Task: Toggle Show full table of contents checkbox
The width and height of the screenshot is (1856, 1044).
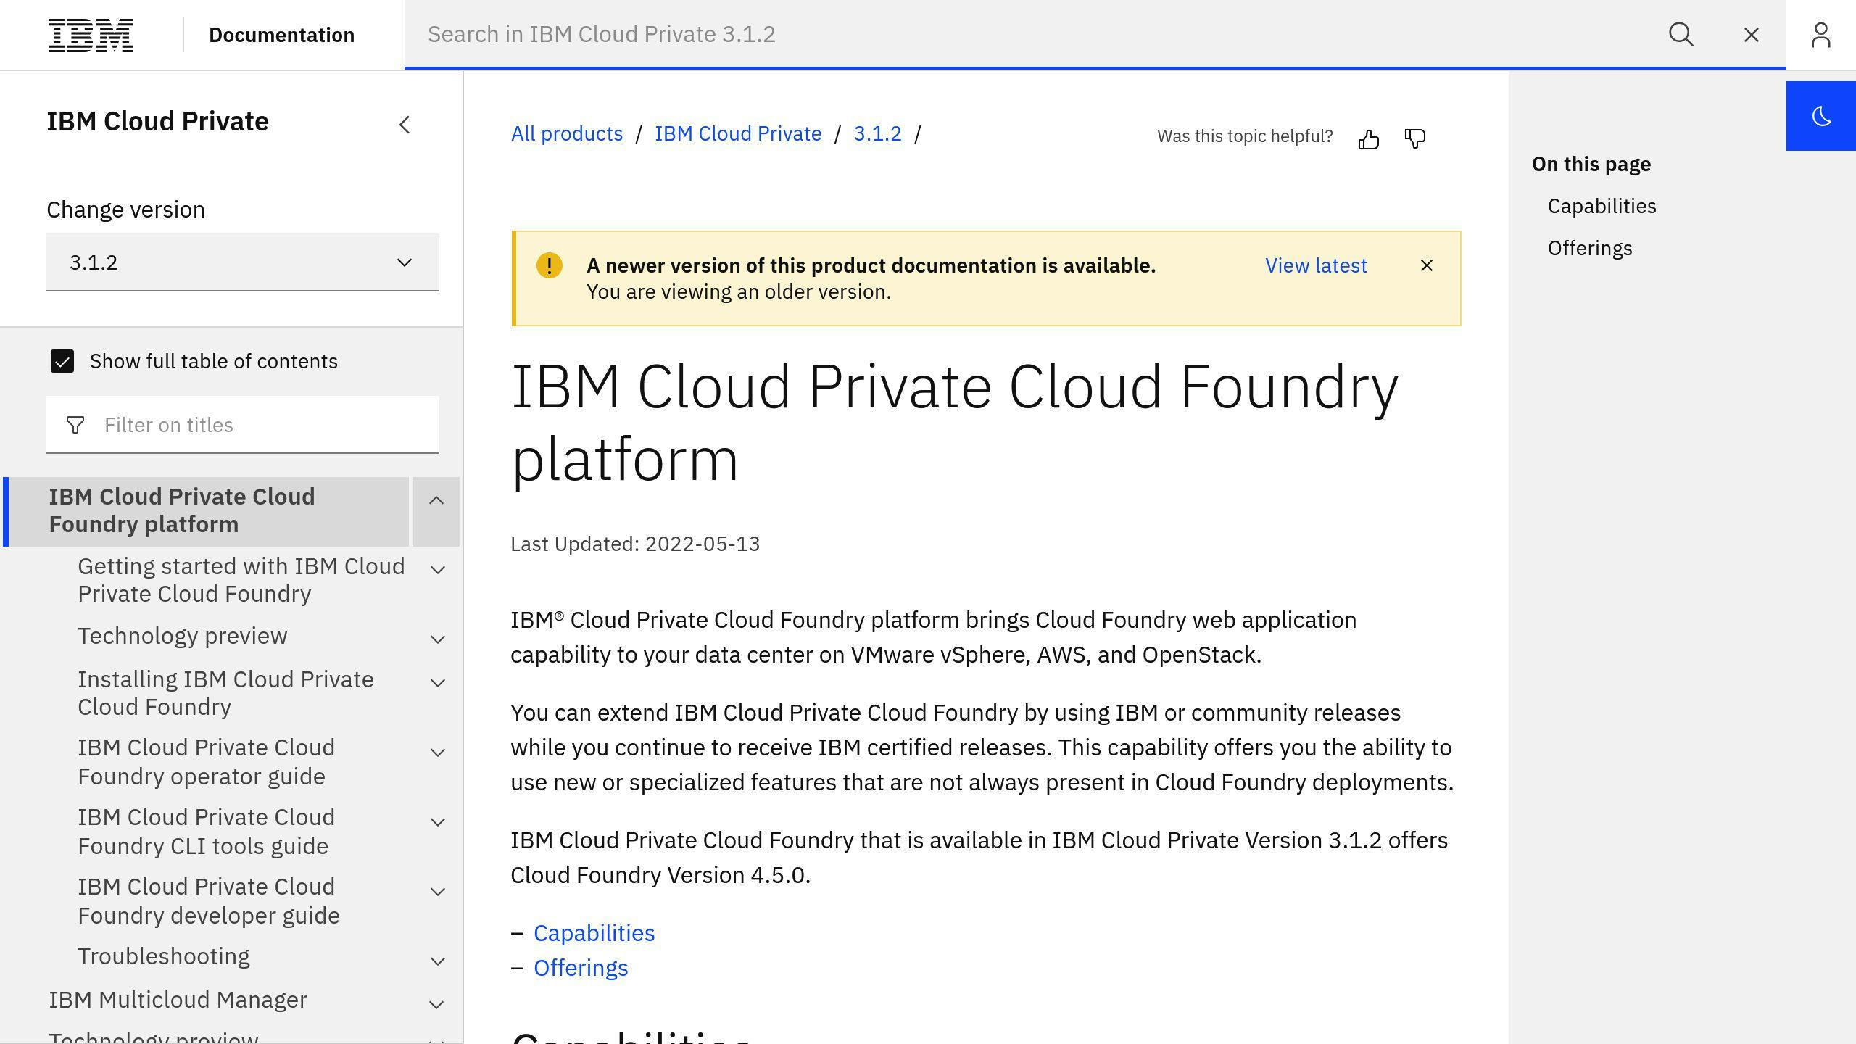Action: coord(61,361)
